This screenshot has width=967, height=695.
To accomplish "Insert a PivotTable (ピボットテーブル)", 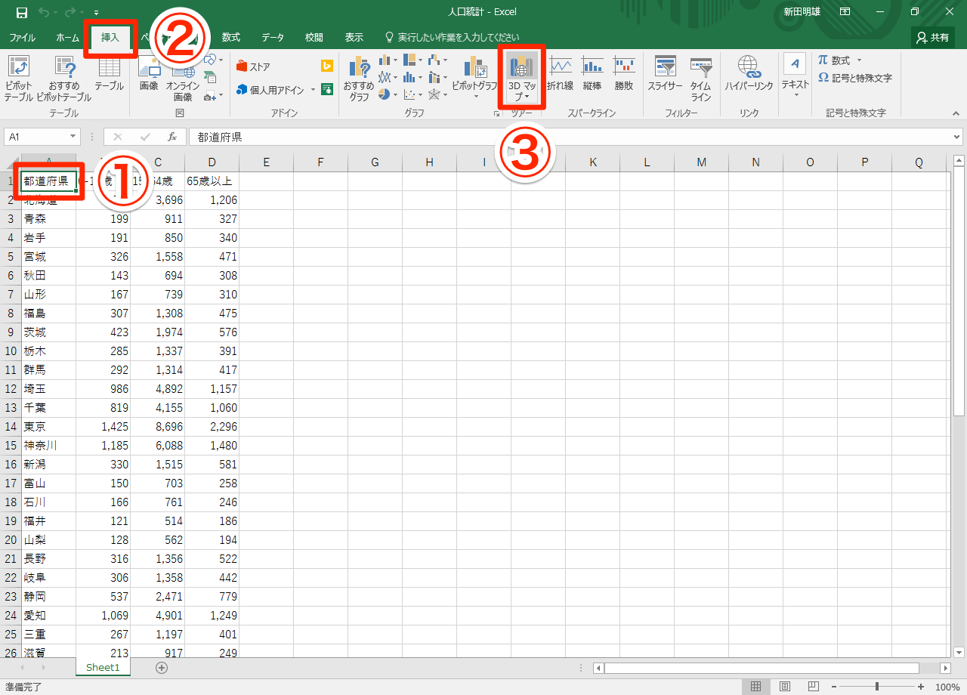I will click(x=18, y=79).
